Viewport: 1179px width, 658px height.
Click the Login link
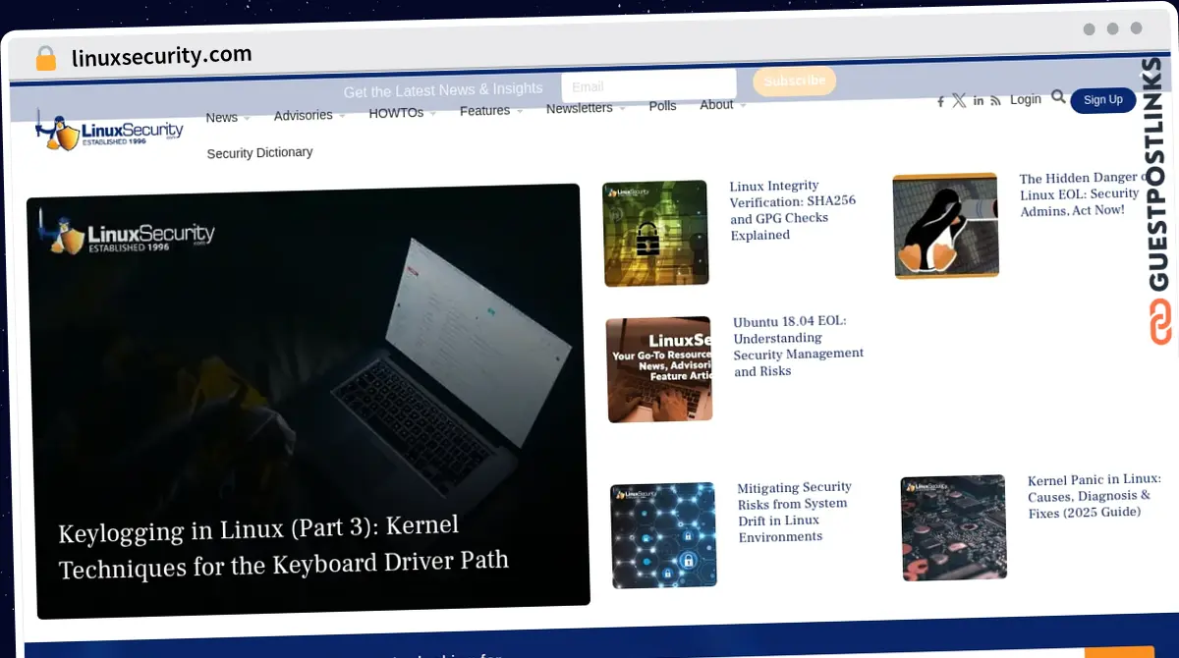(x=1025, y=99)
